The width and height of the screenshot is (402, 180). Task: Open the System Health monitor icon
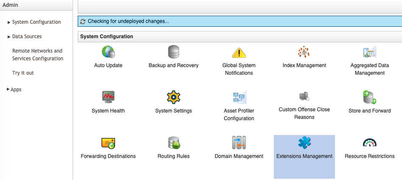click(108, 98)
